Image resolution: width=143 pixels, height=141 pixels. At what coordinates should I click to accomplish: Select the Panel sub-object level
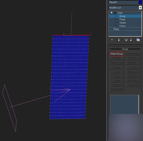(122, 19)
